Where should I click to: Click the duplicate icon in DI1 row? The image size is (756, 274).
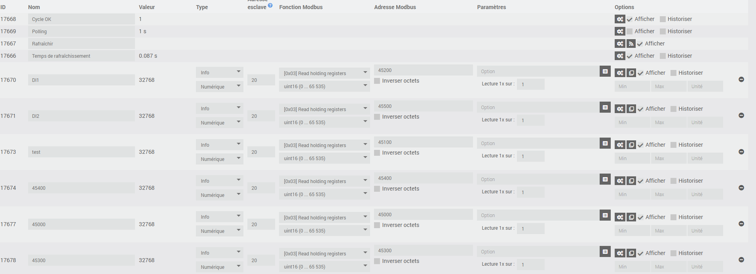click(631, 73)
